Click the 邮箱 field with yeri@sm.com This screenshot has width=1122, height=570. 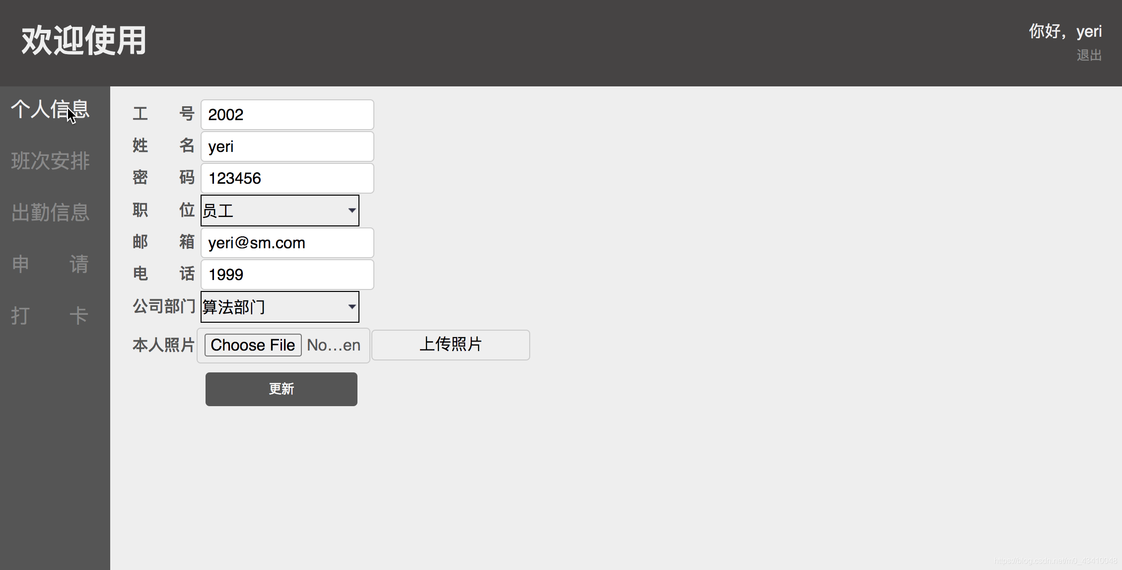point(287,243)
